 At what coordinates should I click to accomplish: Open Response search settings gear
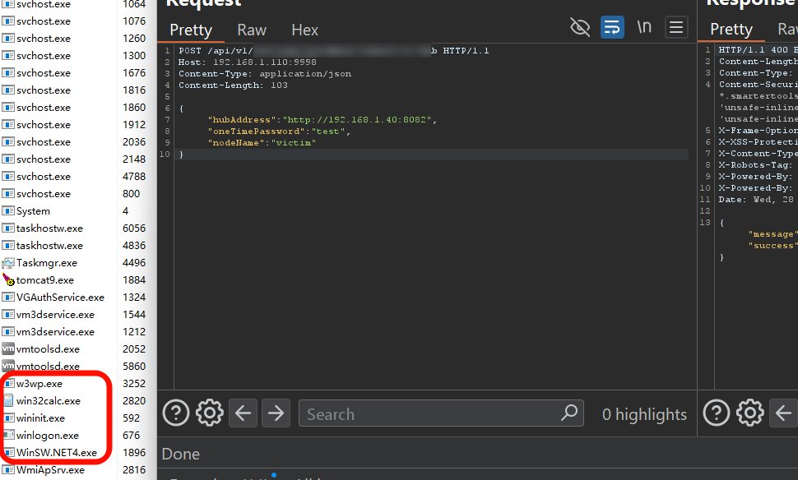(750, 413)
